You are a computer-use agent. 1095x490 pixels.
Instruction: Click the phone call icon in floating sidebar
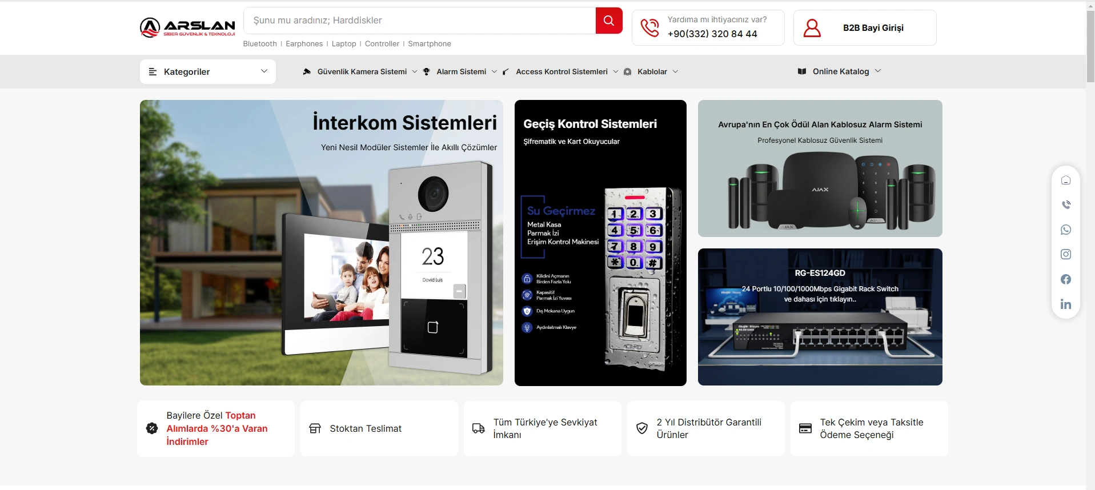(x=1065, y=204)
